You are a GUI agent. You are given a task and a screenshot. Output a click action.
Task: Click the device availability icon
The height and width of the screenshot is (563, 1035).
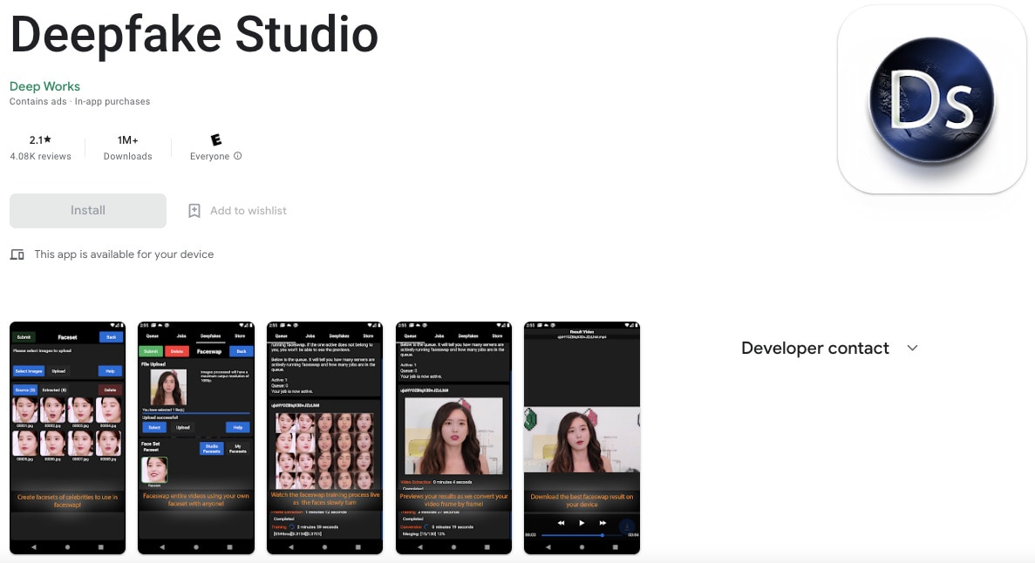click(x=17, y=254)
